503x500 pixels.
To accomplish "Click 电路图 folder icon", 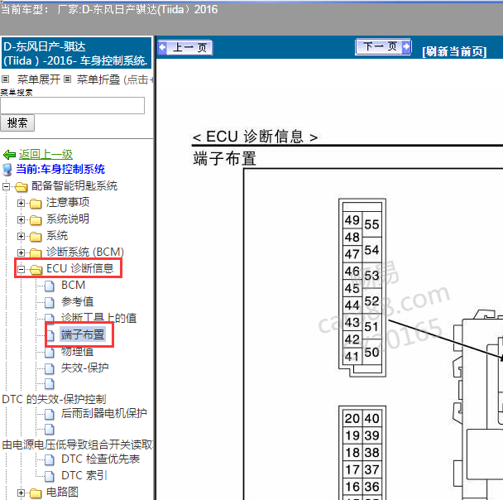I will click(36, 493).
